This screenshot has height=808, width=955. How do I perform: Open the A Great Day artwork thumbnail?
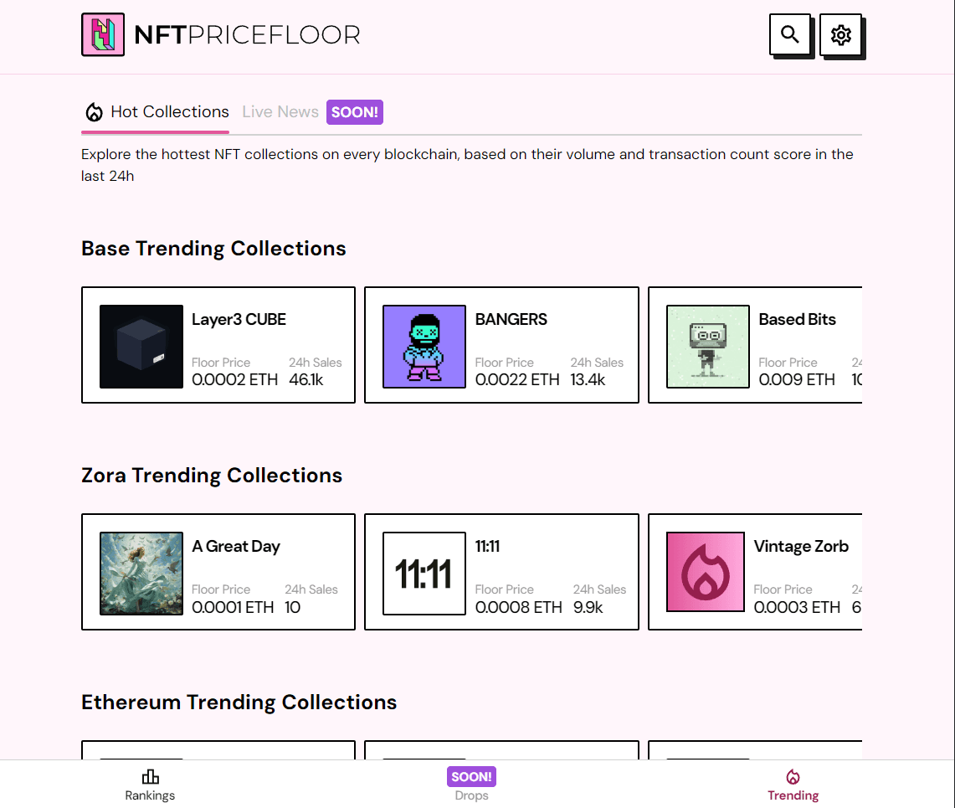tap(141, 573)
